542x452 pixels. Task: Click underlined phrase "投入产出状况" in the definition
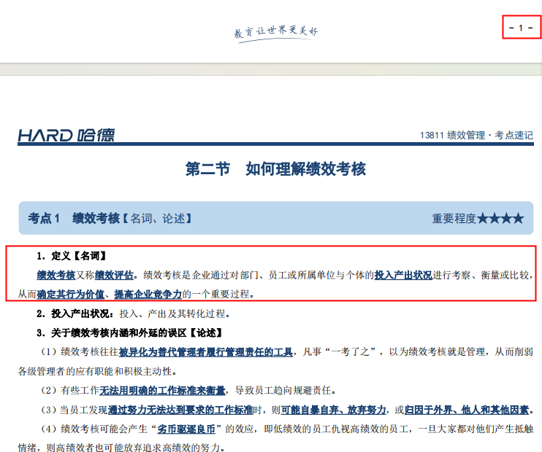403,275
